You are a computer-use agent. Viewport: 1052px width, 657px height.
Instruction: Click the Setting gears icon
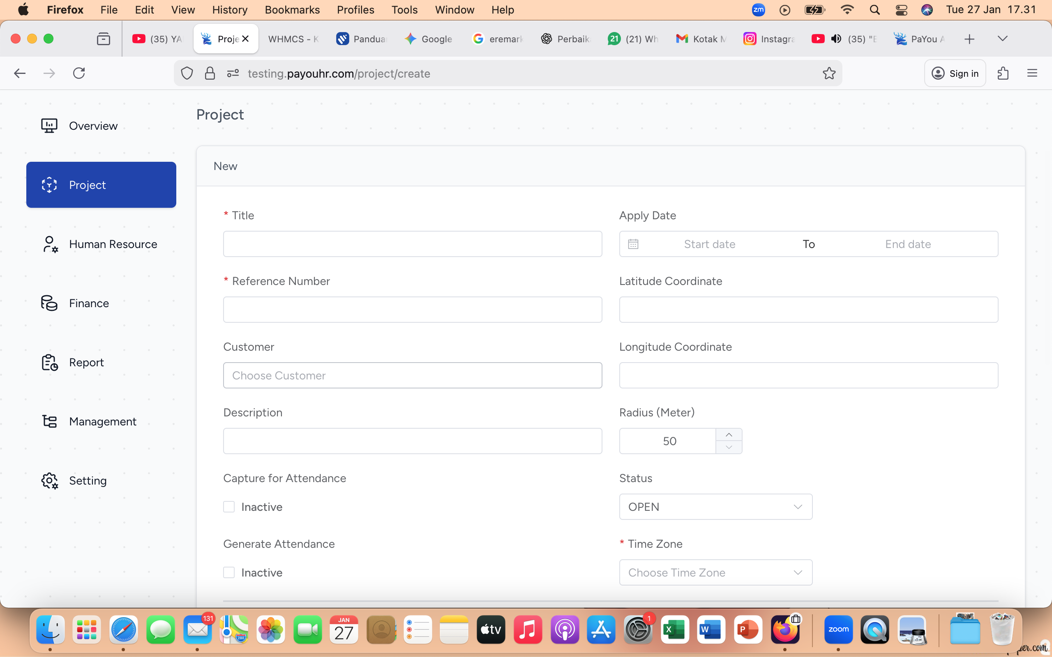coord(50,480)
